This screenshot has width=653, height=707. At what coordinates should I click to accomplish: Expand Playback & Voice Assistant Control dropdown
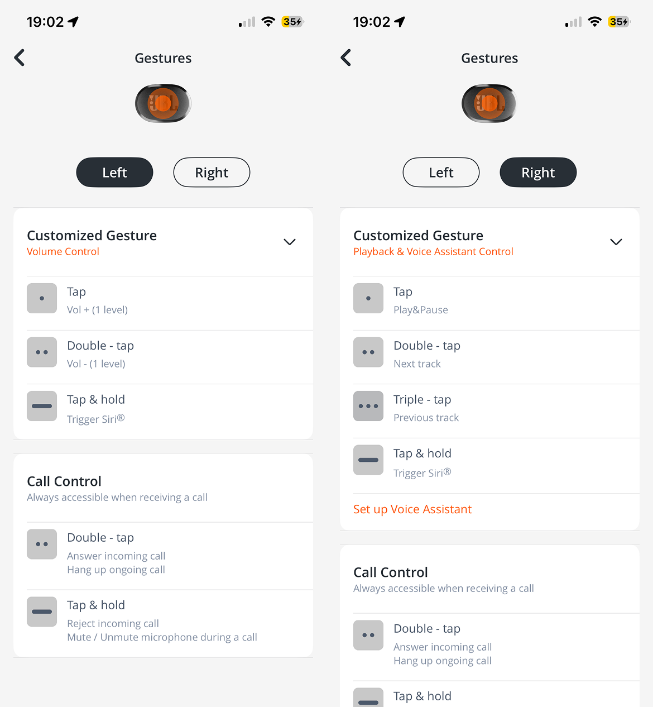pos(616,242)
